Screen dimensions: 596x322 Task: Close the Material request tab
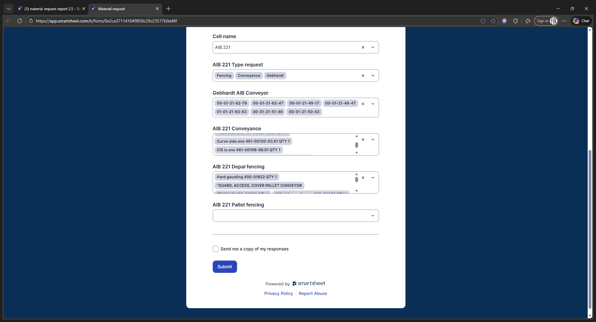pos(157,9)
